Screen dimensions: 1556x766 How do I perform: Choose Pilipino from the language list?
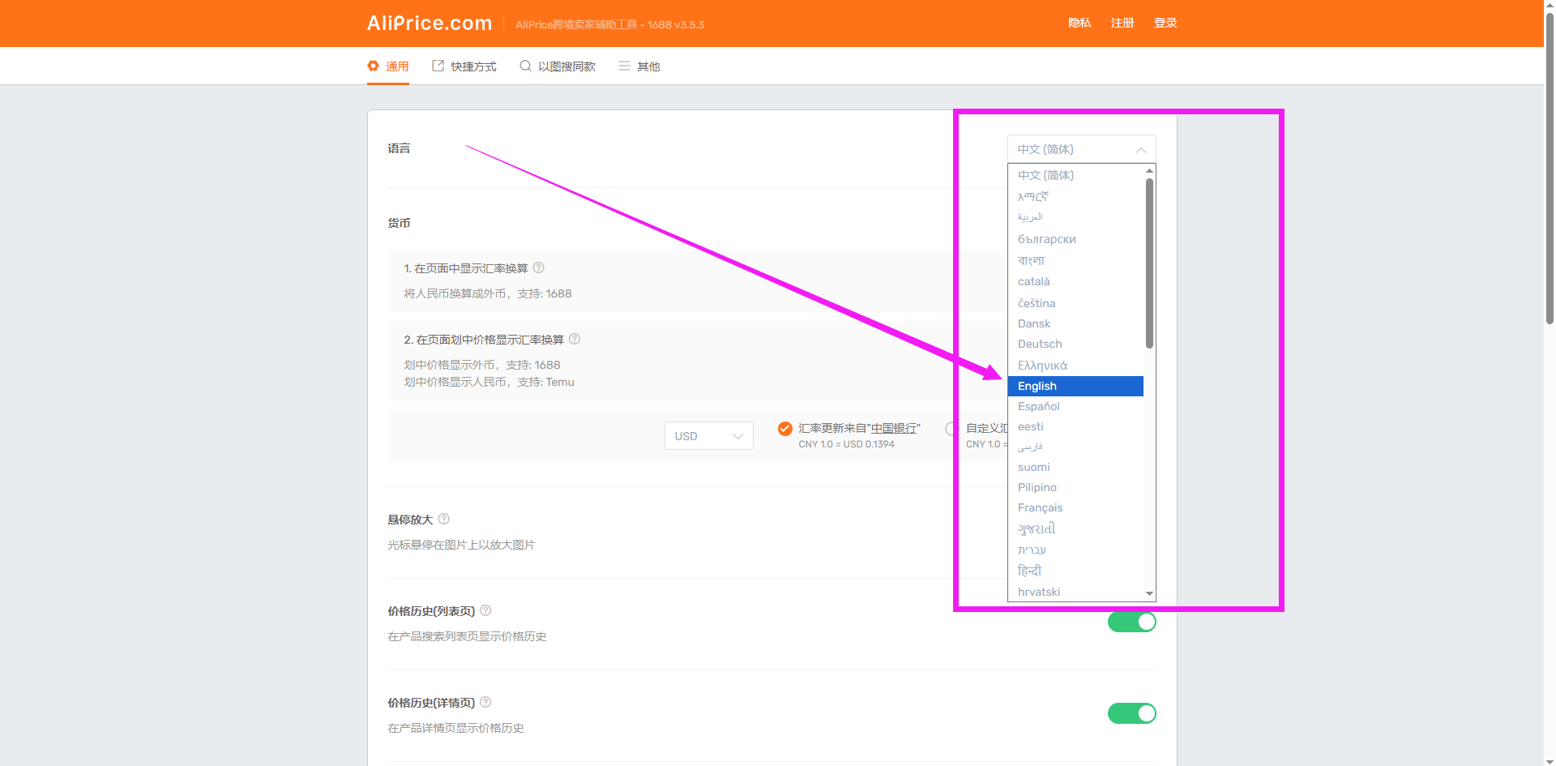tap(1075, 487)
